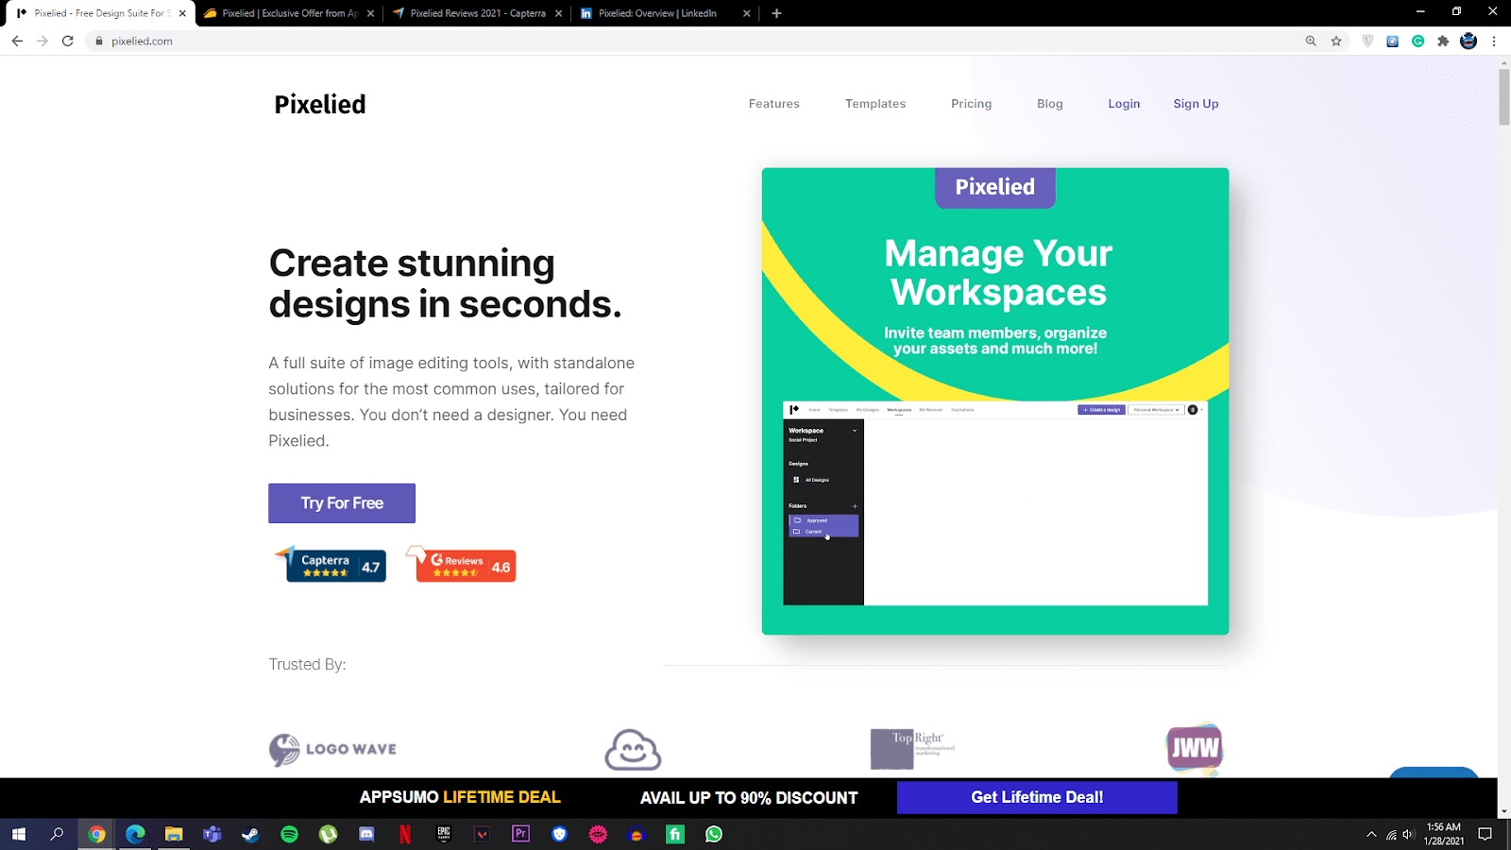Collapse the Workspace section with its chevron
Viewport: 1511px width, 850px height.
coord(855,431)
